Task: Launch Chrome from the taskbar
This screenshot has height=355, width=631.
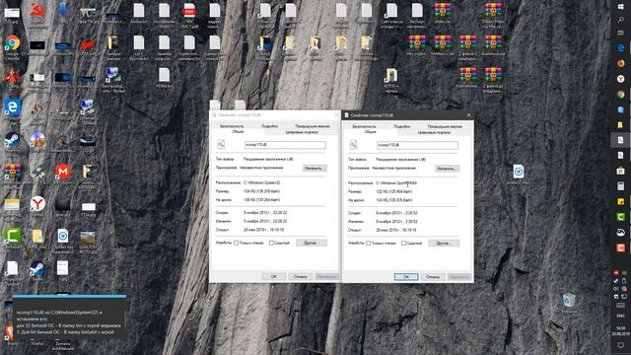Action: point(620,95)
